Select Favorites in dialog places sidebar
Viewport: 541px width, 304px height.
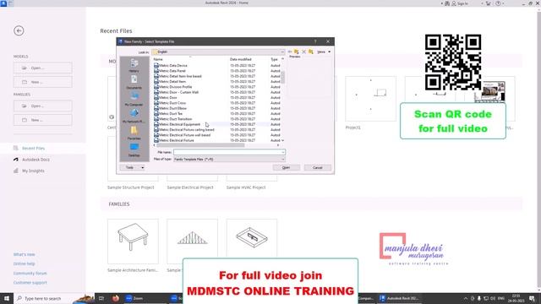(134, 133)
